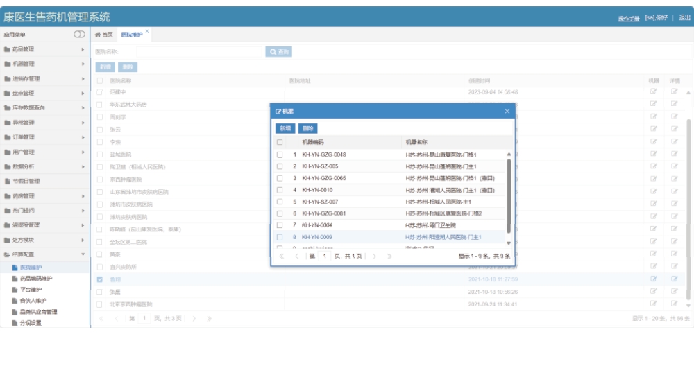Expand the 订单管理 menu arrow
The height and width of the screenshot is (368, 694).
[83, 137]
